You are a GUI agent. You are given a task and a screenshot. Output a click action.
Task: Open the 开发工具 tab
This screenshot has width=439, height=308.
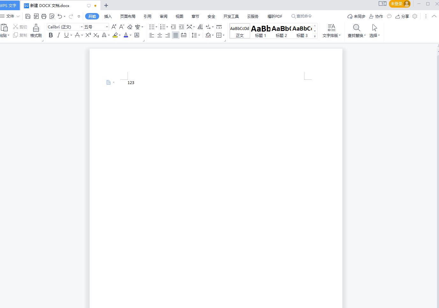231,16
